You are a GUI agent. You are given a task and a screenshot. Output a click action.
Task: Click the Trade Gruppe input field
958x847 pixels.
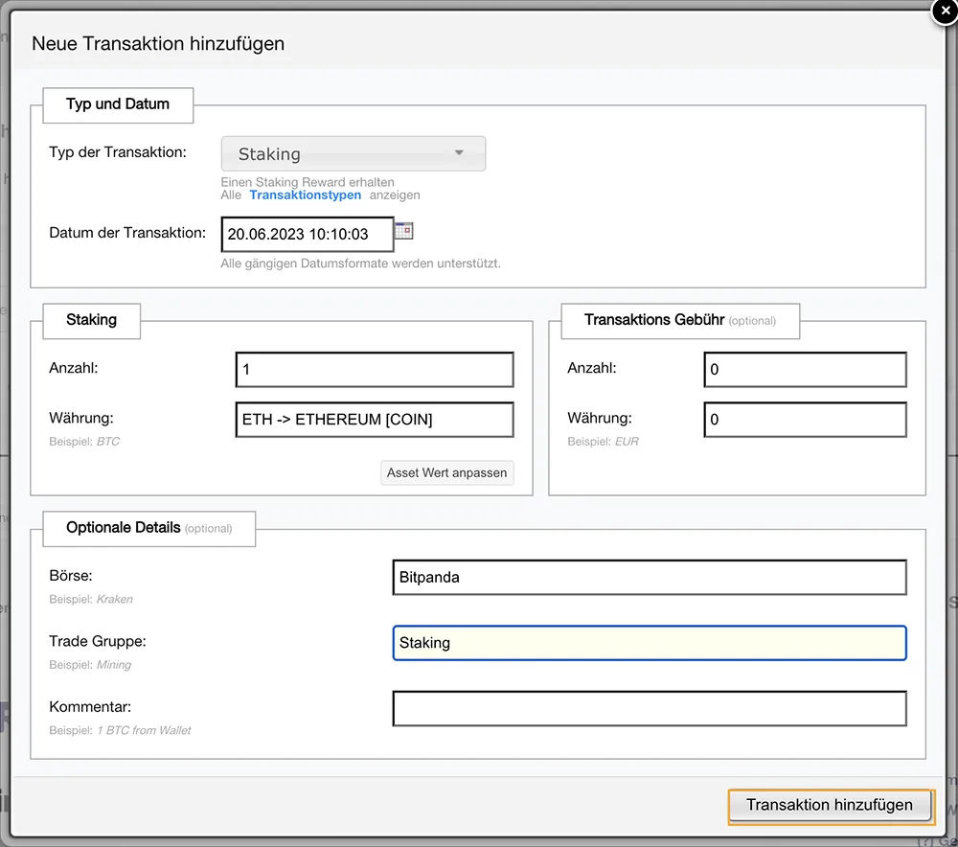[x=649, y=643]
